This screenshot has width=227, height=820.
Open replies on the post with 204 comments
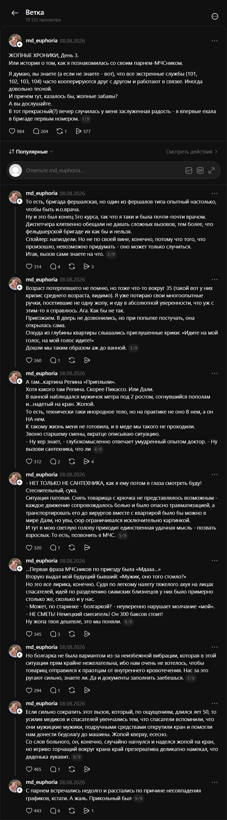[x=41, y=131]
